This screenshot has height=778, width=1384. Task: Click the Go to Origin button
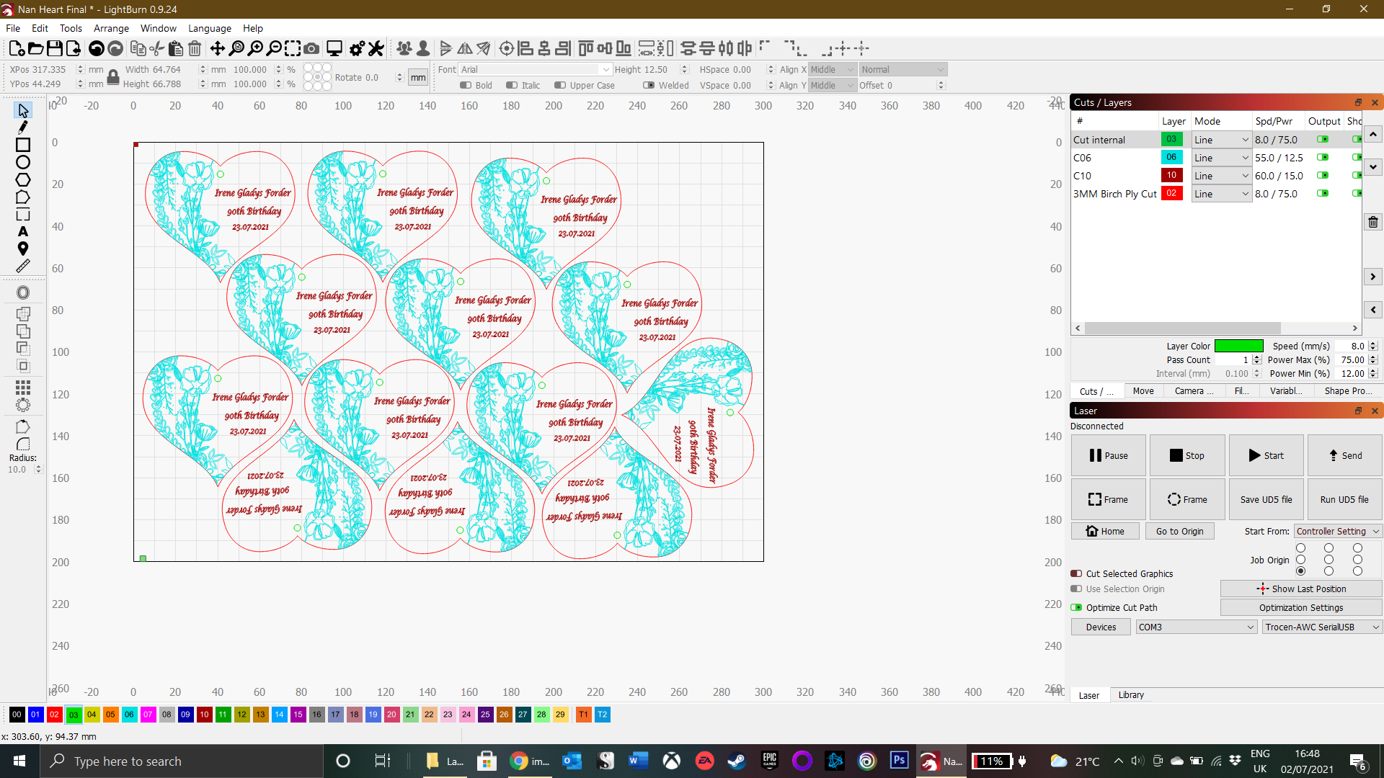pyautogui.click(x=1179, y=531)
